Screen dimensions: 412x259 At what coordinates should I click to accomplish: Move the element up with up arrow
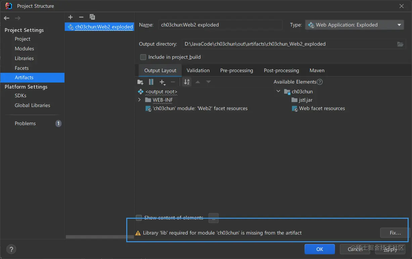tap(198, 82)
